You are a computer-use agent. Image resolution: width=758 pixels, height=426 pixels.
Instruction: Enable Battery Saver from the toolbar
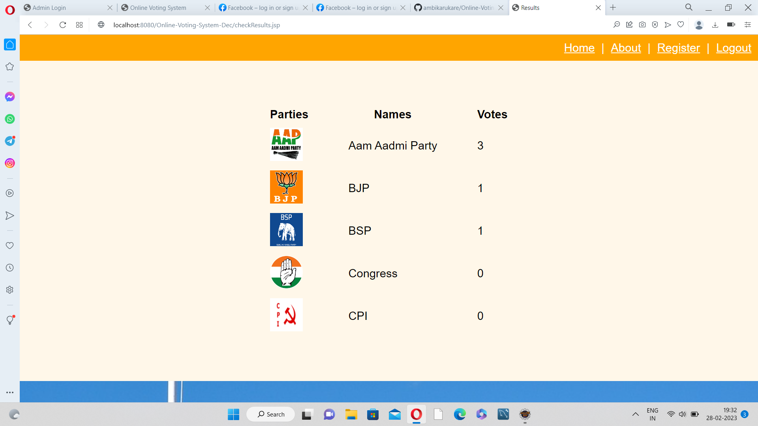point(730,24)
